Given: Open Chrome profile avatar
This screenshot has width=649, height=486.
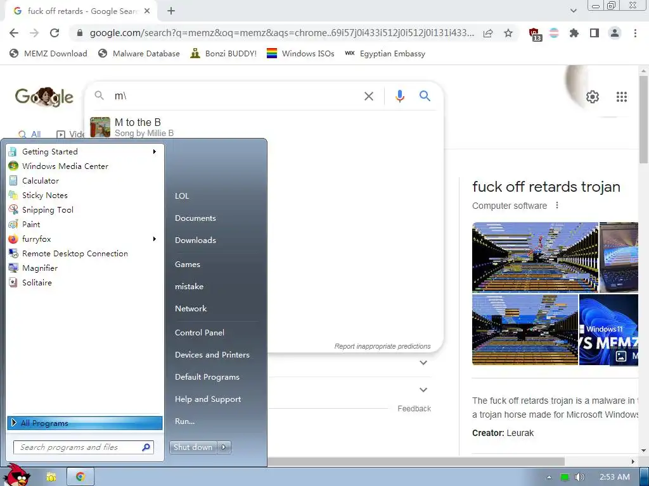Looking at the screenshot, I should [x=615, y=33].
